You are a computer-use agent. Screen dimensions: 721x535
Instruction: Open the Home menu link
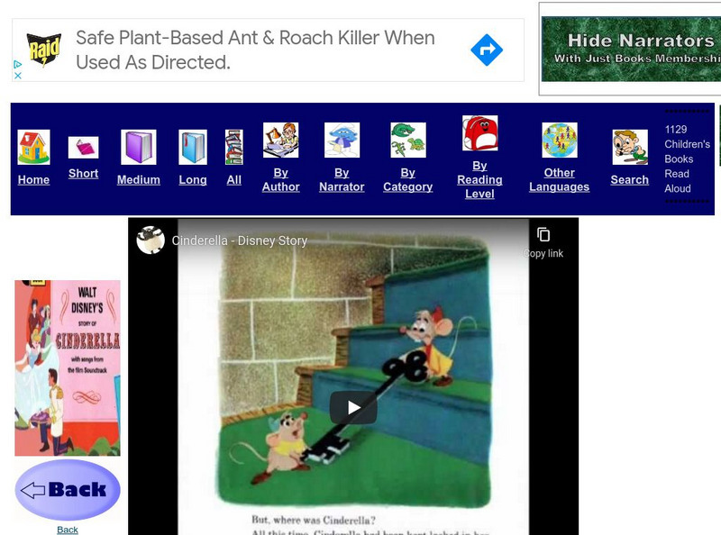(33, 180)
